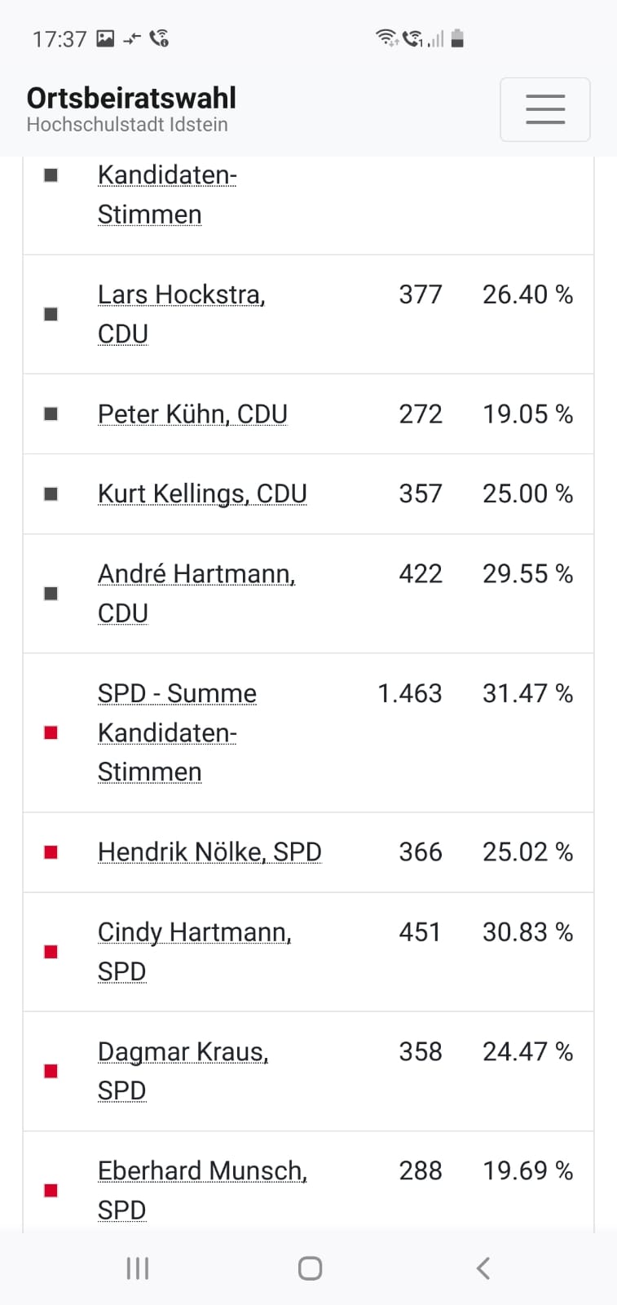Tap the Android back navigation arrow
Image resolution: width=617 pixels, height=1305 pixels.
pyautogui.click(x=483, y=1267)
